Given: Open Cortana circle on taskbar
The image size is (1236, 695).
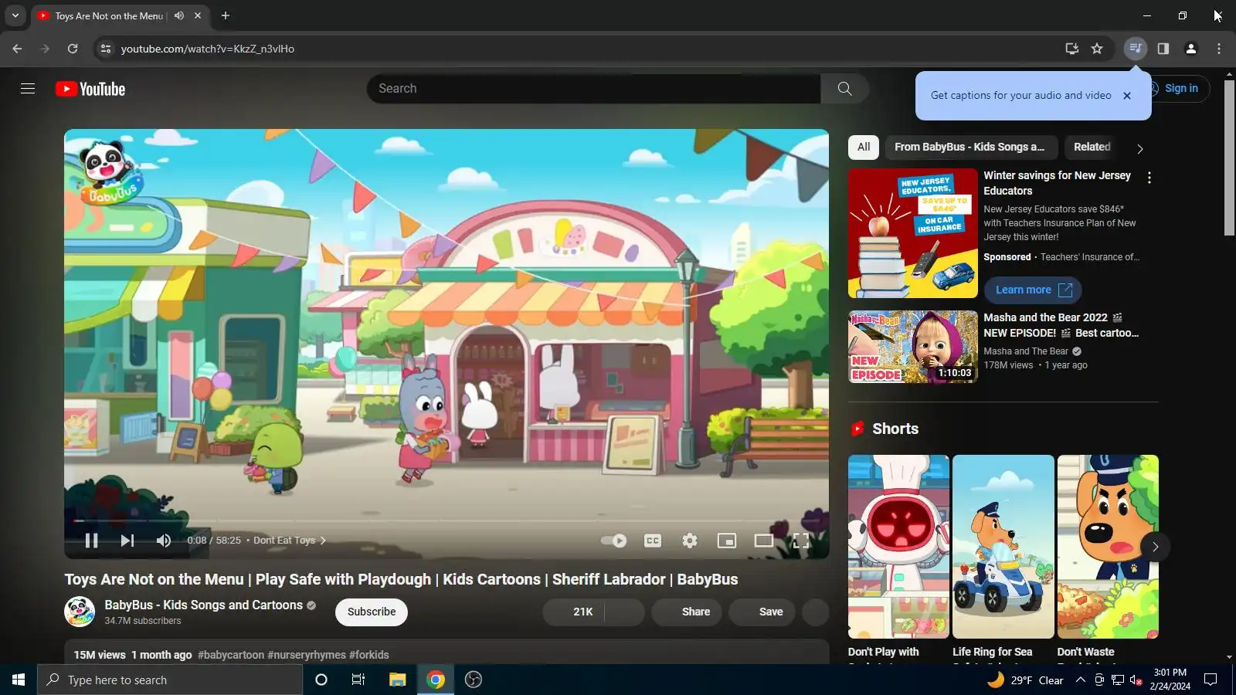Looking at the screenshot, I should coord(321,680).
